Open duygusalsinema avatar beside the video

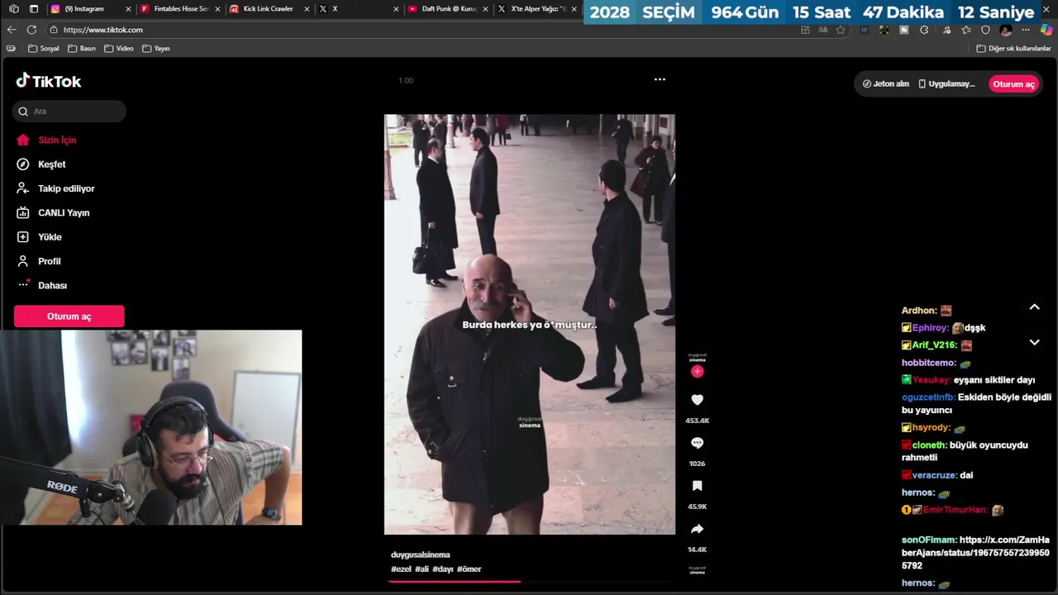click(697, 358)
